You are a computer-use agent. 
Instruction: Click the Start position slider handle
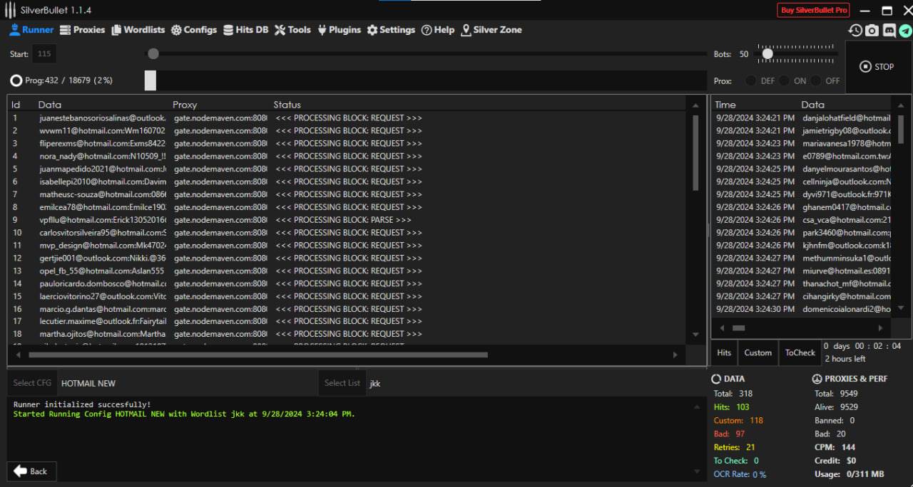(153, 53)
